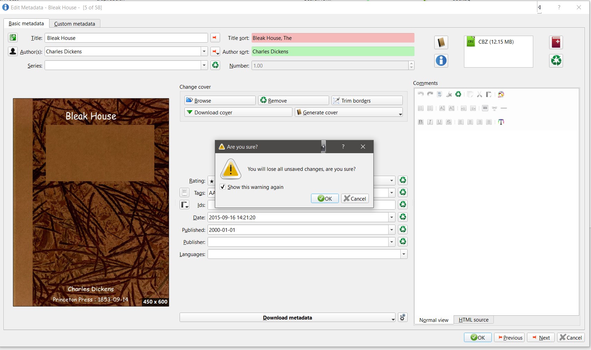Open the author sort arrow options button
591x350 pixels.
215,52
